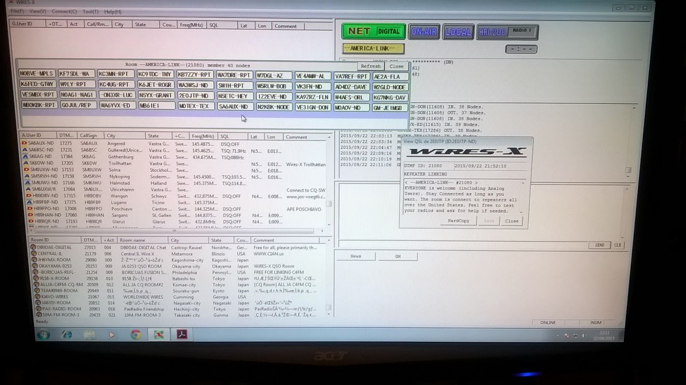
Task: Clear the message with CLR button
Action: (617, 245)
